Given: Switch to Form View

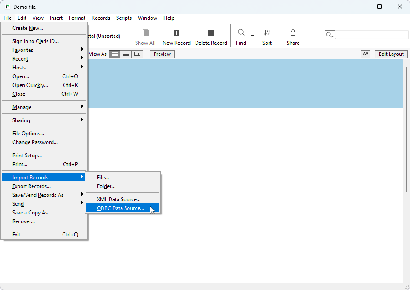Looking at the screenshot, I should coord(115,54).
